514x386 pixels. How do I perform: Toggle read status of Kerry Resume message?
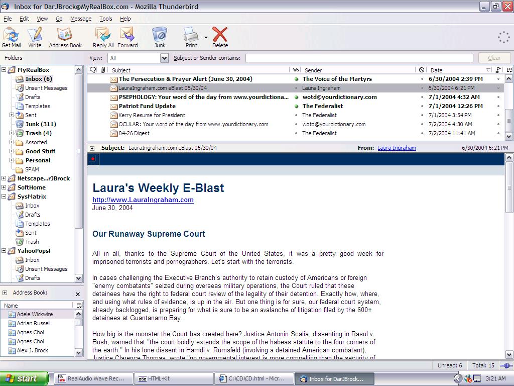pos(296,115)
